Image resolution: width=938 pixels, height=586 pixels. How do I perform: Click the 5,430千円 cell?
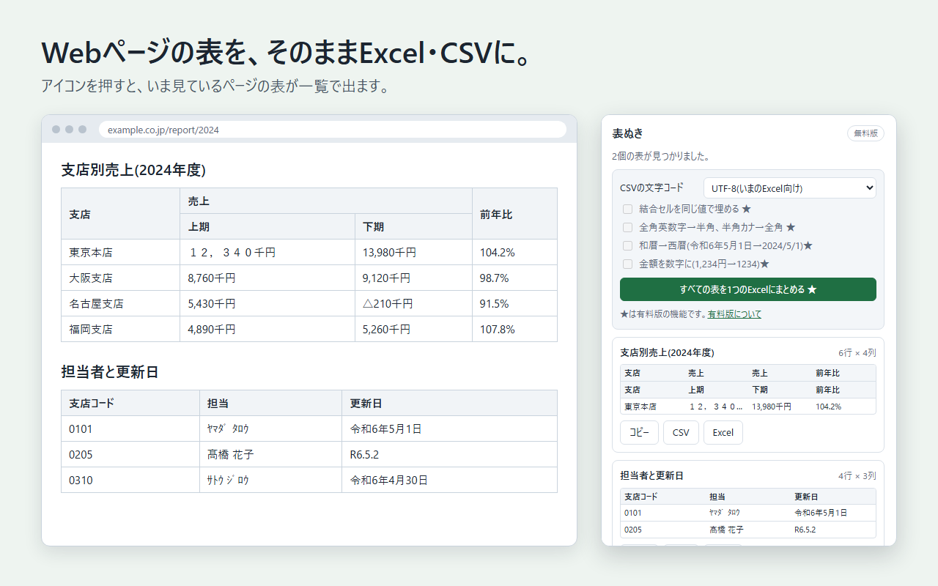click(x=267, y=303)
